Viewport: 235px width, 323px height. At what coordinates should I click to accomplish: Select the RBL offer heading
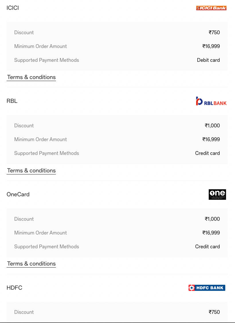click(x=12, y=101)
